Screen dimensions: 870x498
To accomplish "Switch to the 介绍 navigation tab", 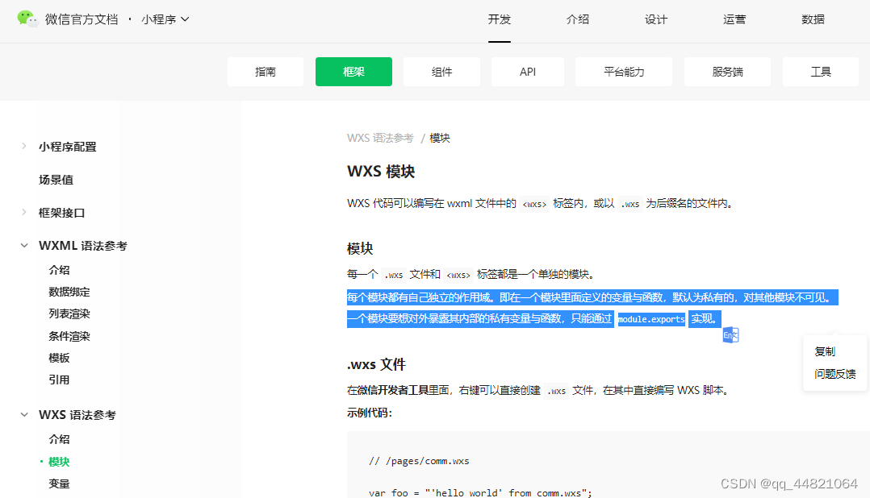I will point(578,19).
